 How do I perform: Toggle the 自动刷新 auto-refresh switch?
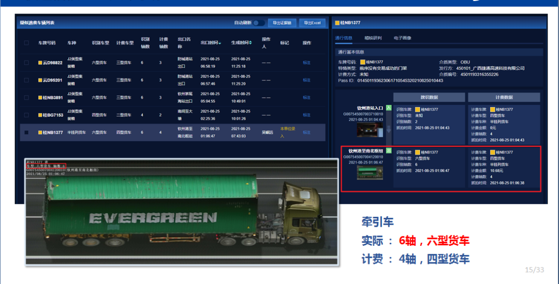tap(259, 23)
